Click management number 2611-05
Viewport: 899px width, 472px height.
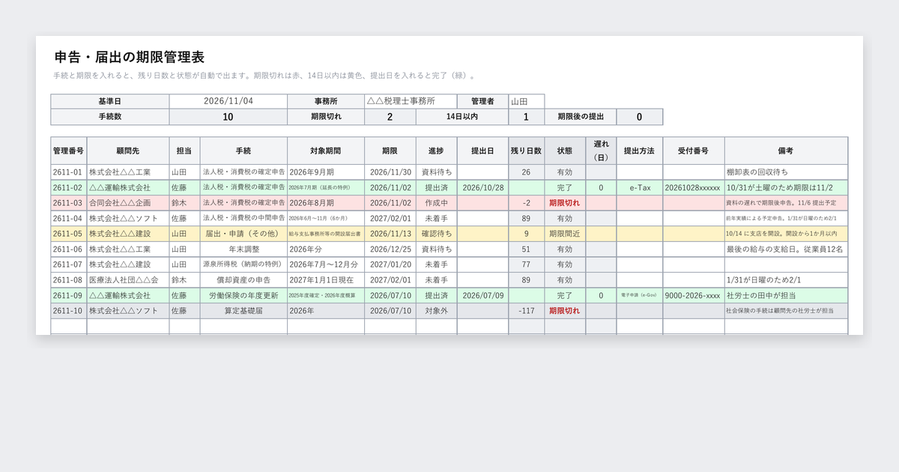(x=69, y=234)
